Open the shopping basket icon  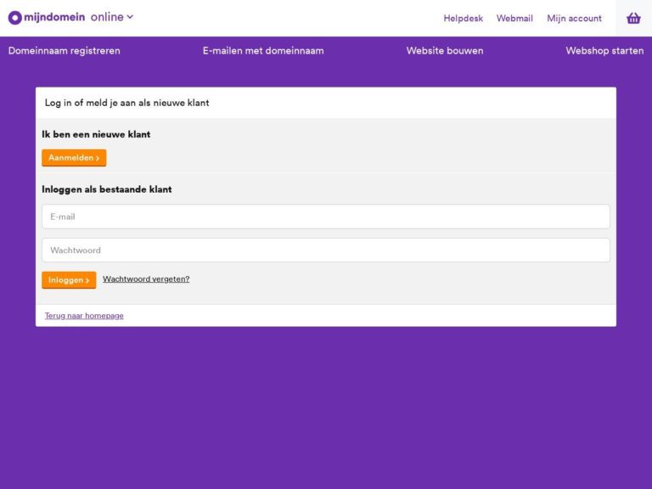pyautogui.click(x=633, y=18)
